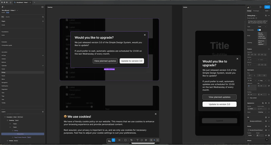Hide the Fill layer with eye icon

click(x=266, y=121)
